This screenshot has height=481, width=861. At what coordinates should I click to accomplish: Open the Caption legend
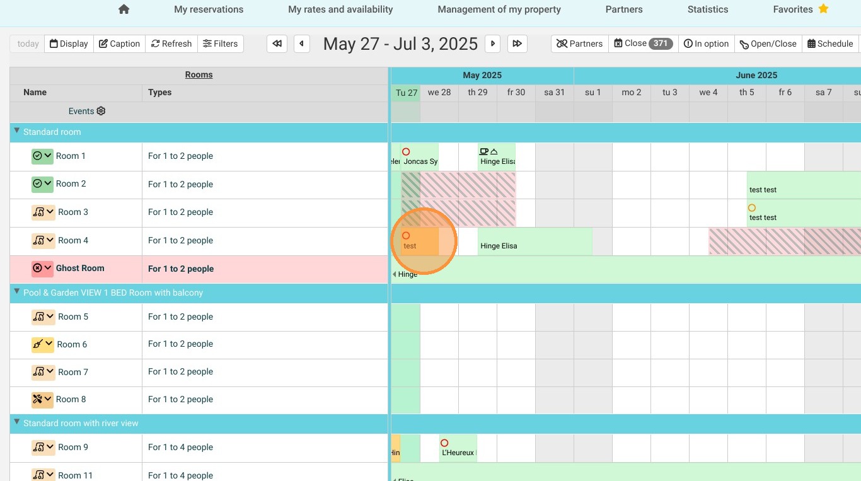click(x=119, y=43)
